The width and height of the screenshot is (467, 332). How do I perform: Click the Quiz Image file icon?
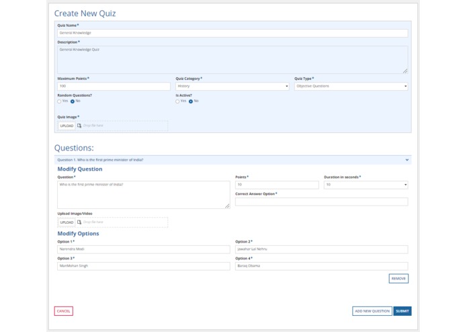point(79,126)
